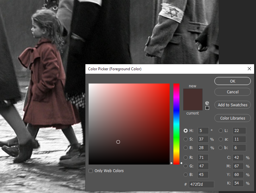Click the vertical hue spectrum slider
This screenshot has height=193, width=256.
point(176,124)
